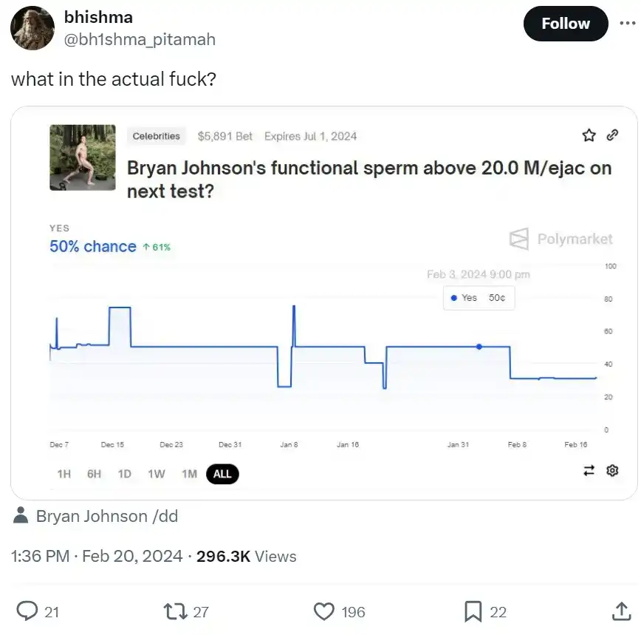Screen dimensions: 641x635
Task: Select the 6H time range
Action: (x=94, y=474)
